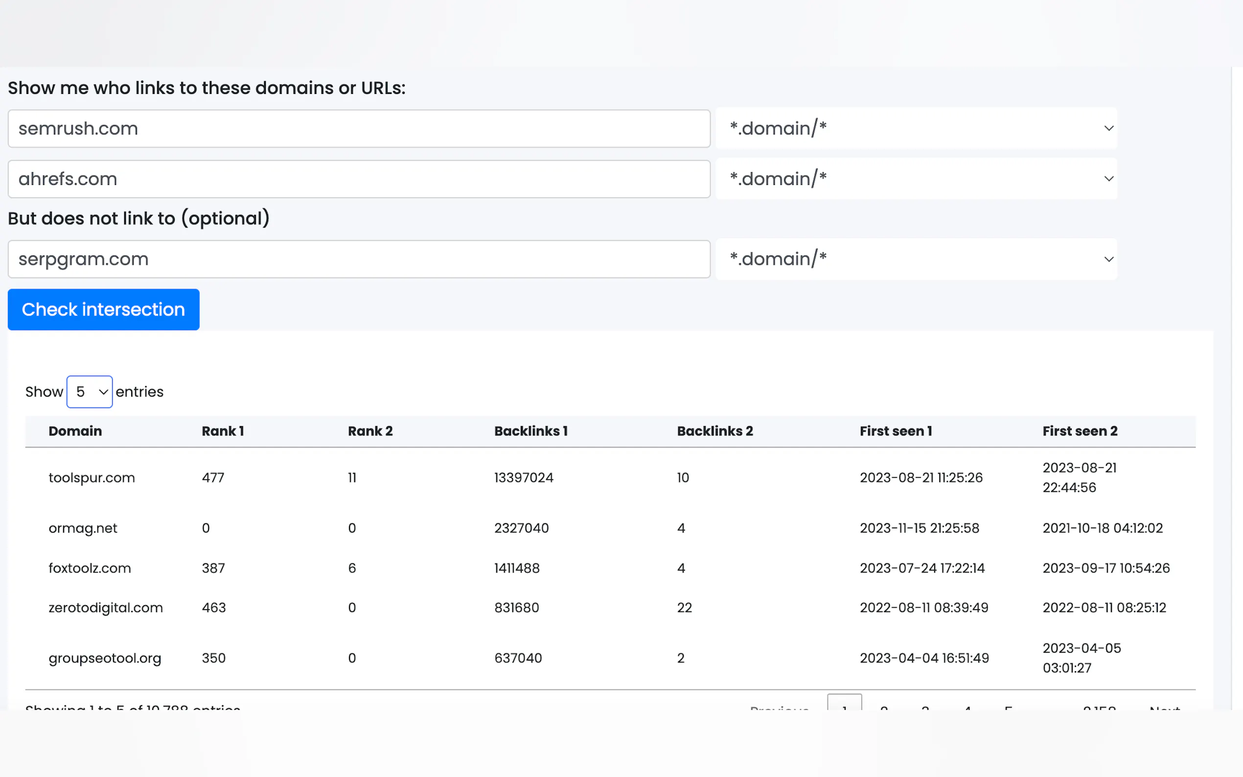The width and height of the screenshot is (1243, 777).
Task: Select the serpgram.com exclusion input
Action: [x=359, y=259]
